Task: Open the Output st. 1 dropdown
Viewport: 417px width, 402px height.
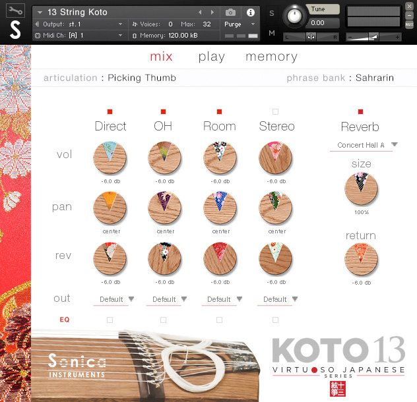Action: point(79,24)
